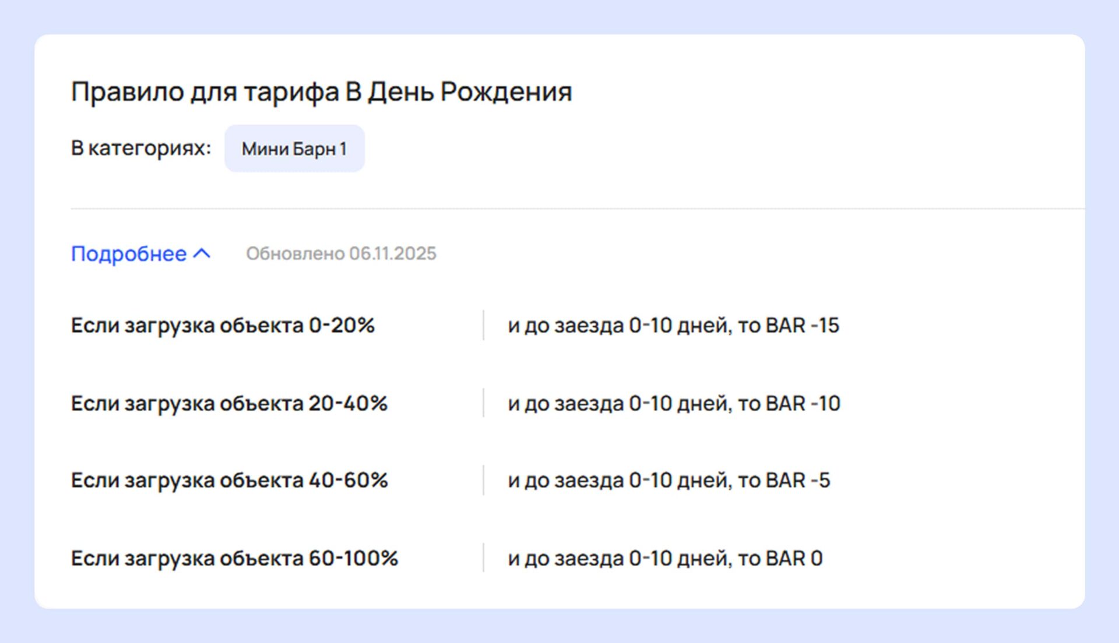Click the rule result ending in BAR -15
The width and height of the screenshot is (1119, 643).
tap(673, 326)
